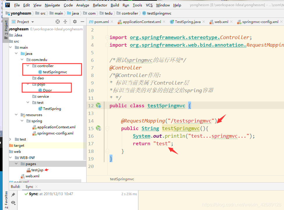Open the Navigate menu
Viewport: 284px width, 210px height.
coord(52,5)
